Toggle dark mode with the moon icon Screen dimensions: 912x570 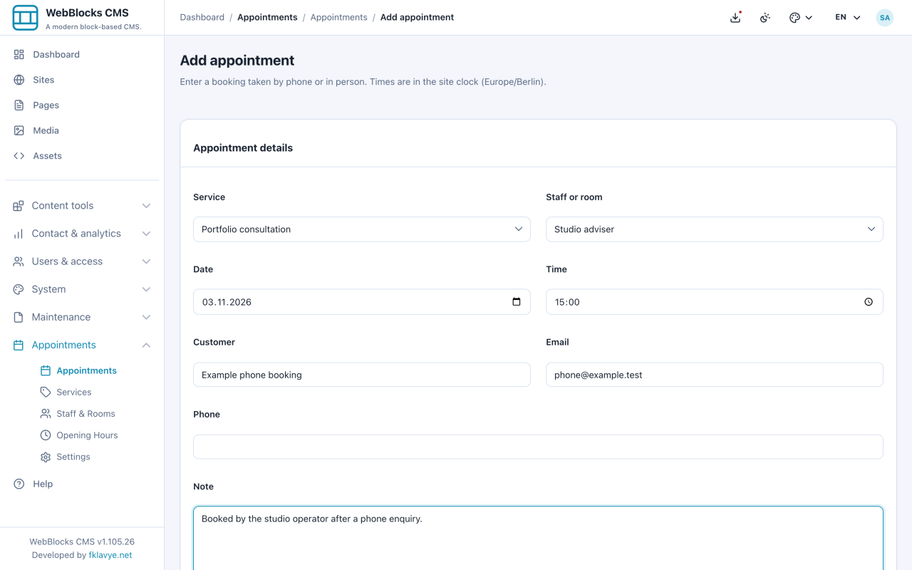pyautogui.click(x=765, y=18)
